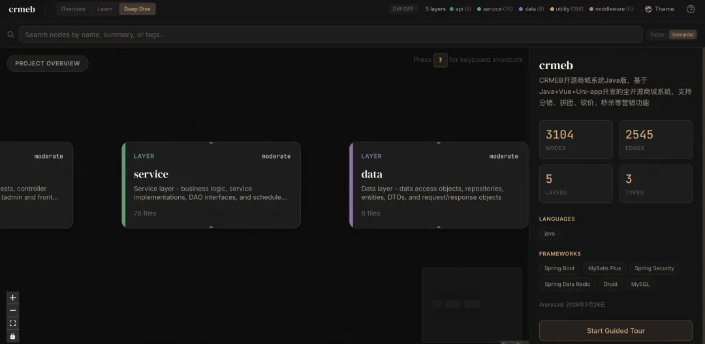The width and height of the screenshot is (705, 344).
Task: Zoom out with the minus button
Action: [12, 310]
